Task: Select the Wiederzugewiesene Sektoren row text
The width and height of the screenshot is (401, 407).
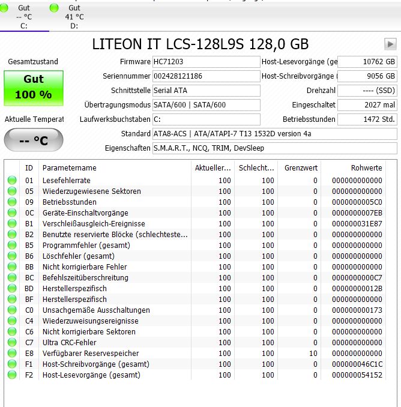Action: click(x=92, y=191)
